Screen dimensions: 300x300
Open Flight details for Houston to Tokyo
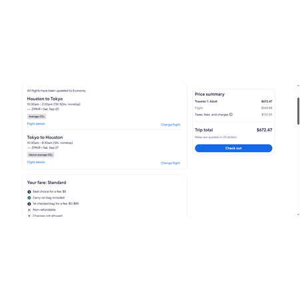click(x=36, y=124)
